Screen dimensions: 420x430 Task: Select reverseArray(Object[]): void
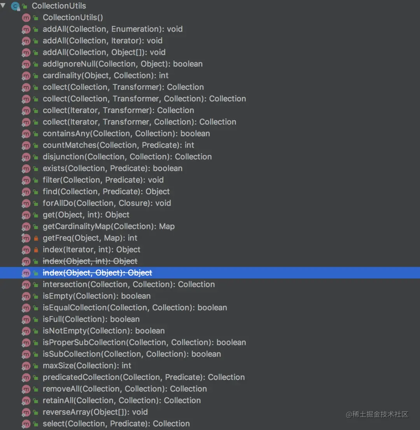[x=95, y=412]
